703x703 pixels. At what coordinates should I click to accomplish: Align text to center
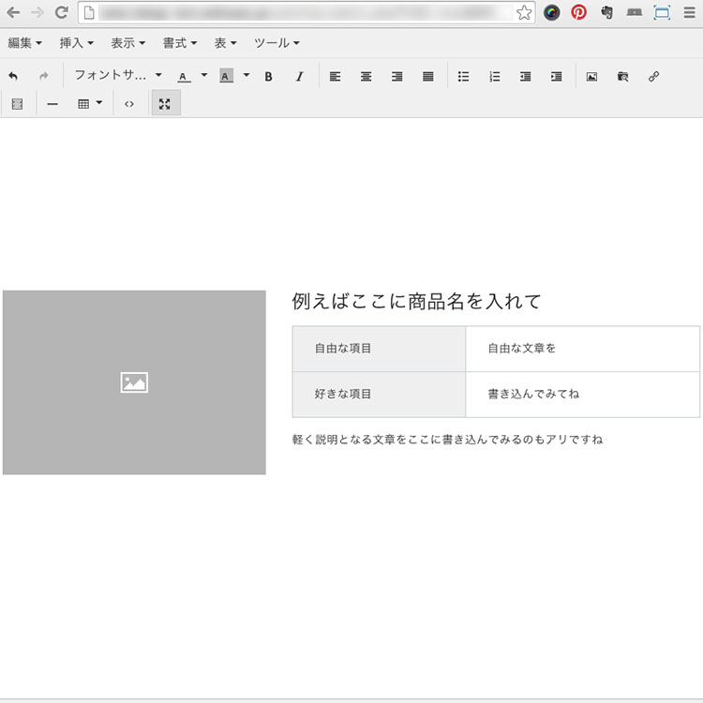(366, 77)
